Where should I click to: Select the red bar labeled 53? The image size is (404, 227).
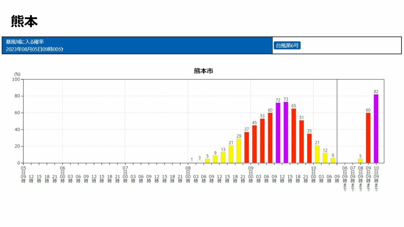tap(262, 141)
